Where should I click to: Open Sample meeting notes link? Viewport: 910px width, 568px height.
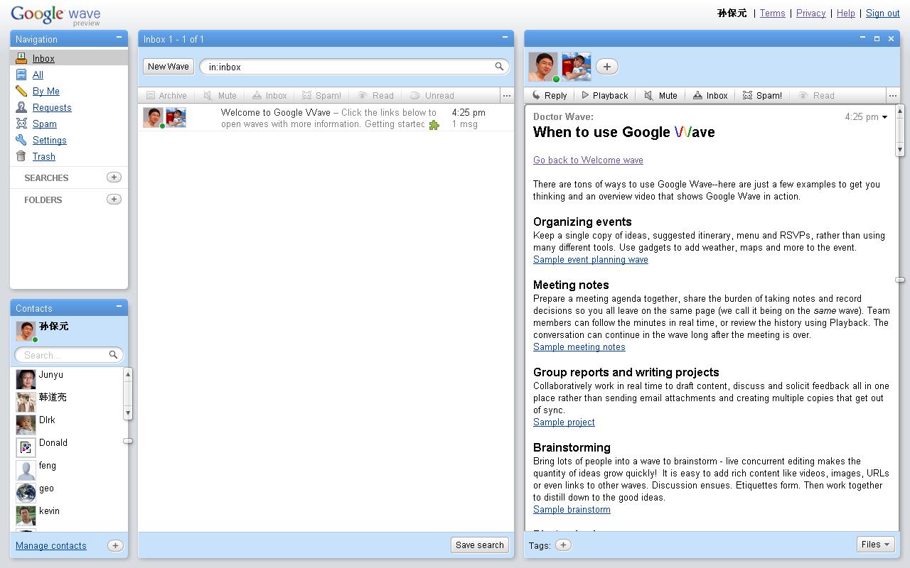[579, 346]
